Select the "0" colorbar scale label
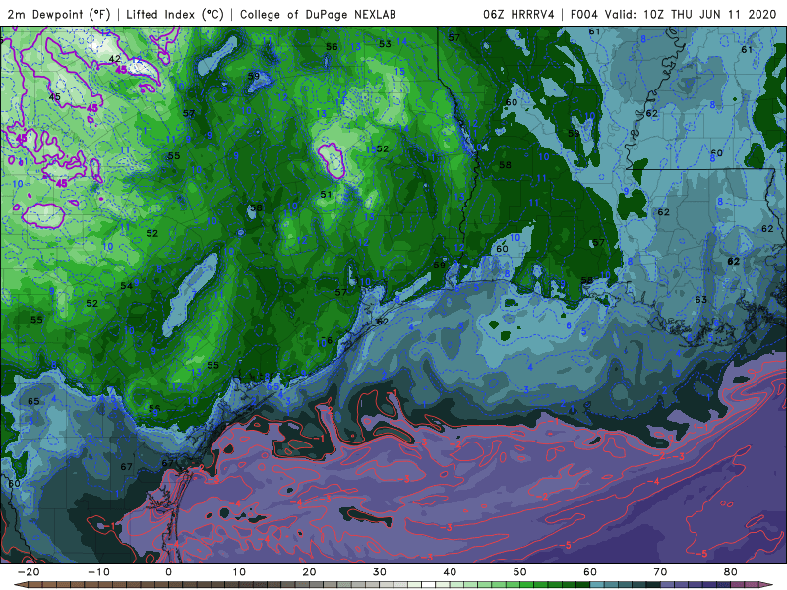787x590 pixels. (168, 572)
